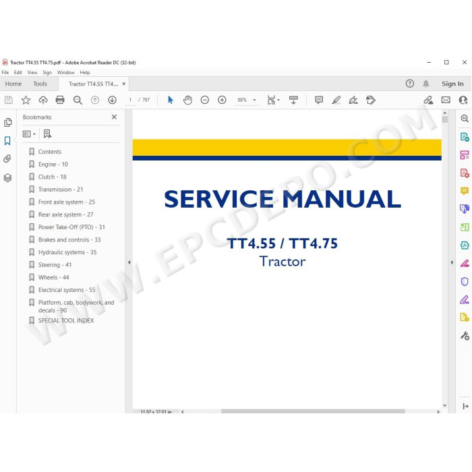Send file by email envelope
The image size is (472, 472).
446,100
